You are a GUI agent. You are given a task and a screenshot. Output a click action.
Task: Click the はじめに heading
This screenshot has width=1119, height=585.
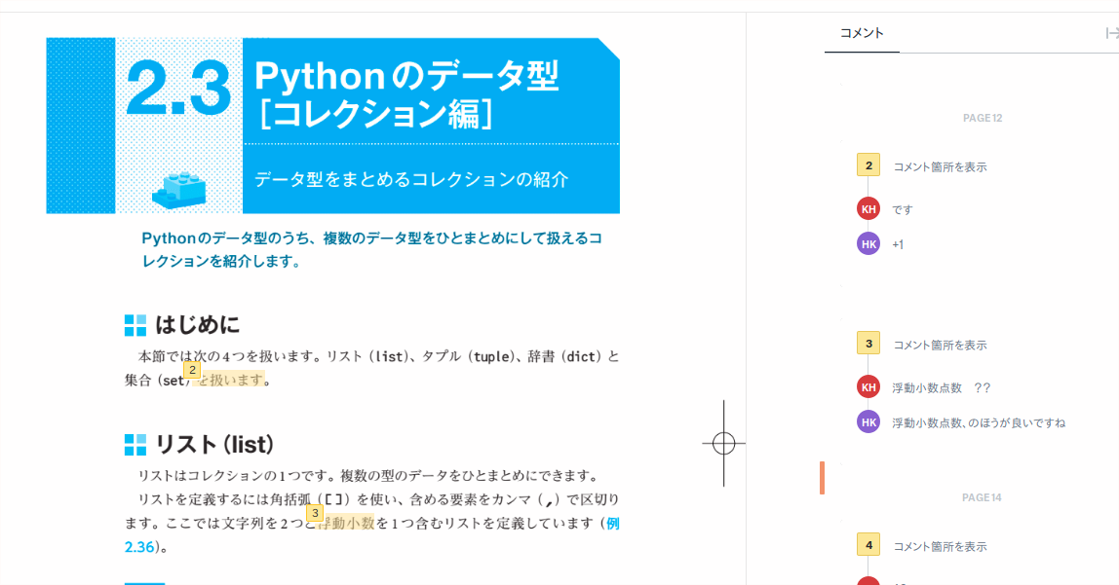pos(198,325)
